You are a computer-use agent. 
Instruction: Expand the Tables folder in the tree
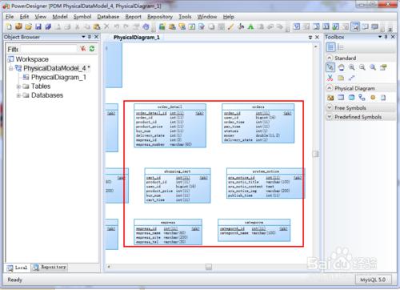(18, 87)
